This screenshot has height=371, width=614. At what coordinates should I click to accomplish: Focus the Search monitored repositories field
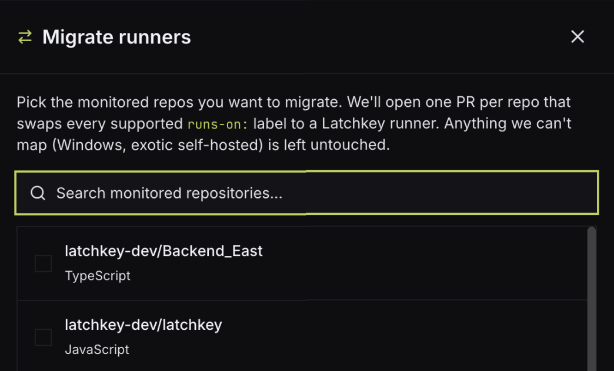point(306,193)
